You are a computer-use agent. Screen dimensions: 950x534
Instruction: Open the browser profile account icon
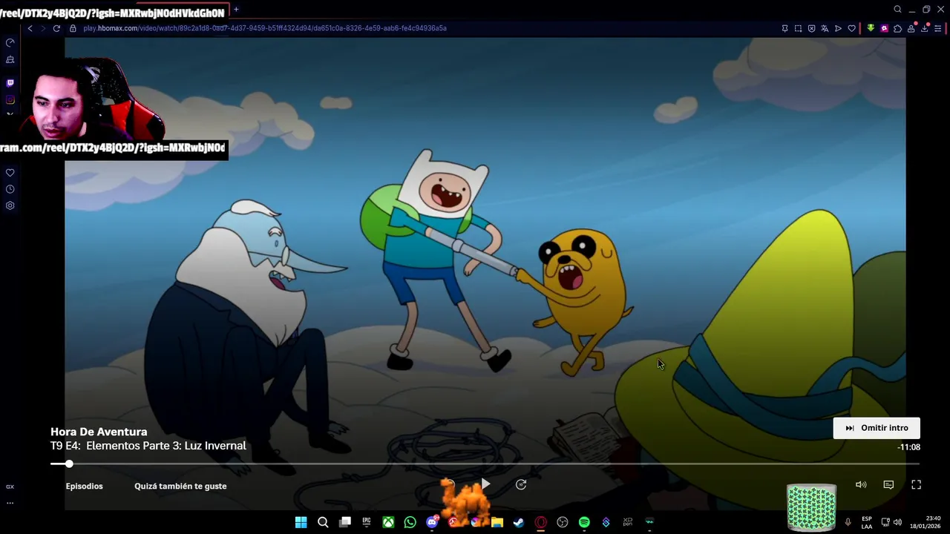pos(911,28)
